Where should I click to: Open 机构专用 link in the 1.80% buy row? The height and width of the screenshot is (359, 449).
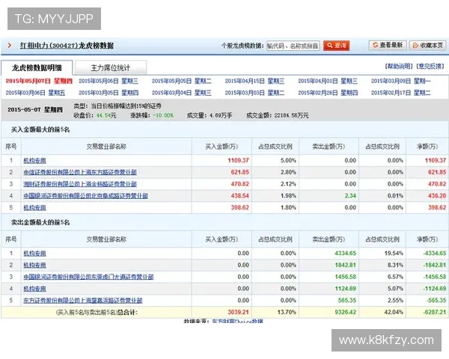[34, 208]
